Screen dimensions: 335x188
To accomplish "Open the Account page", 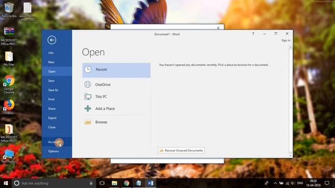I will (x=57, y=142).
